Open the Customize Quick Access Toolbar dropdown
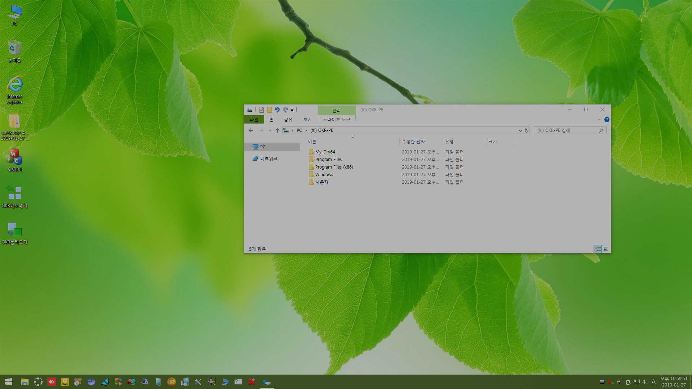The image size is (692, 389). tap(292, 110)
